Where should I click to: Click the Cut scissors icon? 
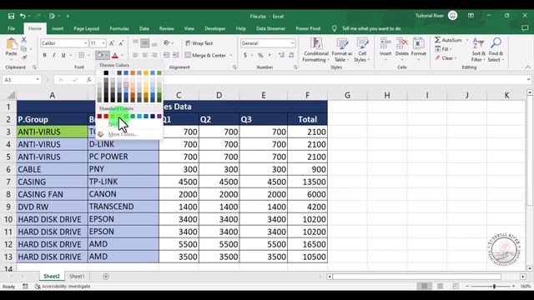coord(24,40)
